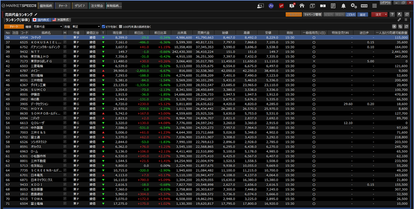Click the transfer arrow icon
The width and height of the screenshot is (414, 209).
pyautogui.click(x=323, y=6)
